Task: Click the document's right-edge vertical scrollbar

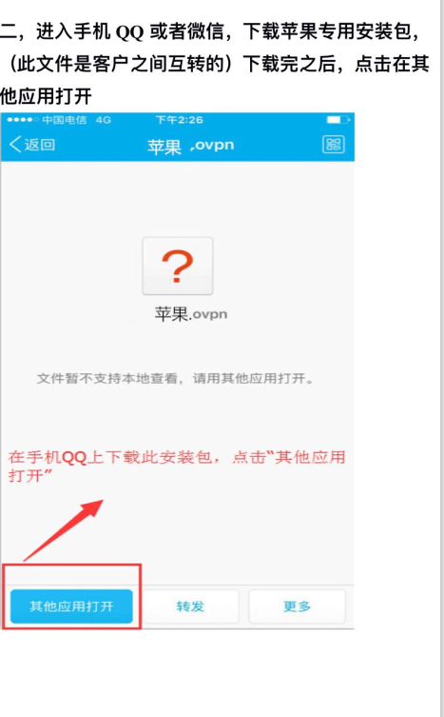Action: [441, 358]
